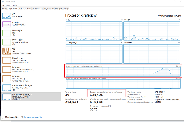Viewport: 184px width, 122px height.
Task: Select Ethernet vEthernet (Wi-Fi) entry
Action: click(x=6, y=78)
